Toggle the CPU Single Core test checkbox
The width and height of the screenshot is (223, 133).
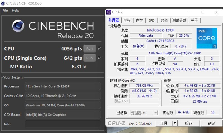point(100,58)
